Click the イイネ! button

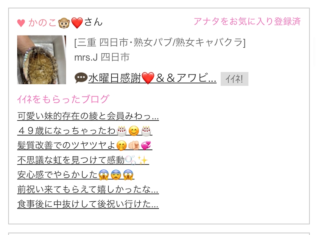[x=234, y=79]
